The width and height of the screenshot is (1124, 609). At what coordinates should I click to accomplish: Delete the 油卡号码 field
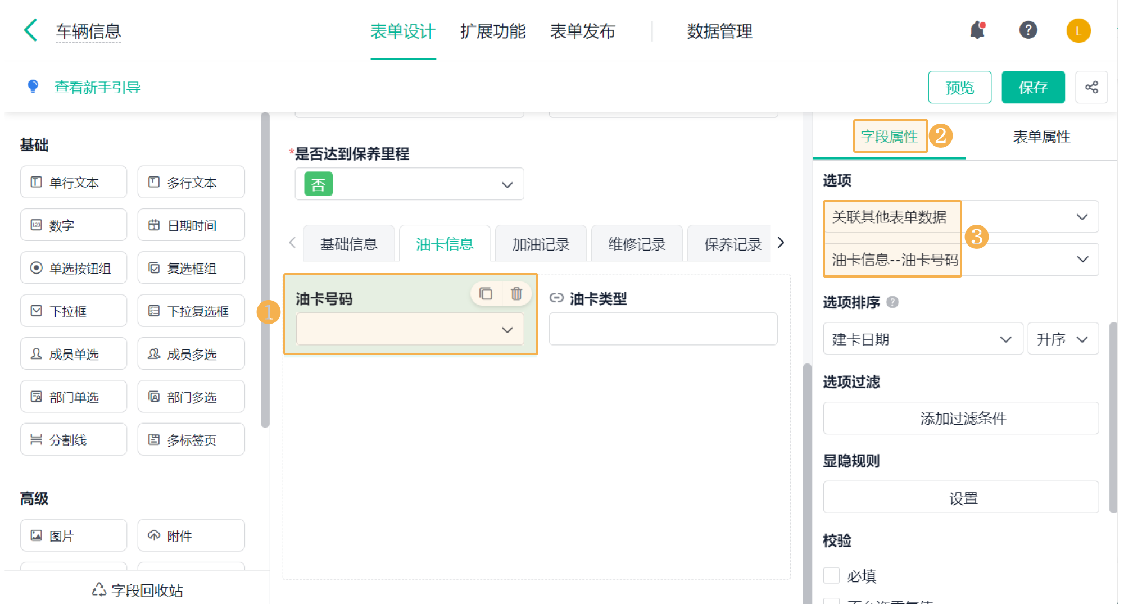[516, 293]
